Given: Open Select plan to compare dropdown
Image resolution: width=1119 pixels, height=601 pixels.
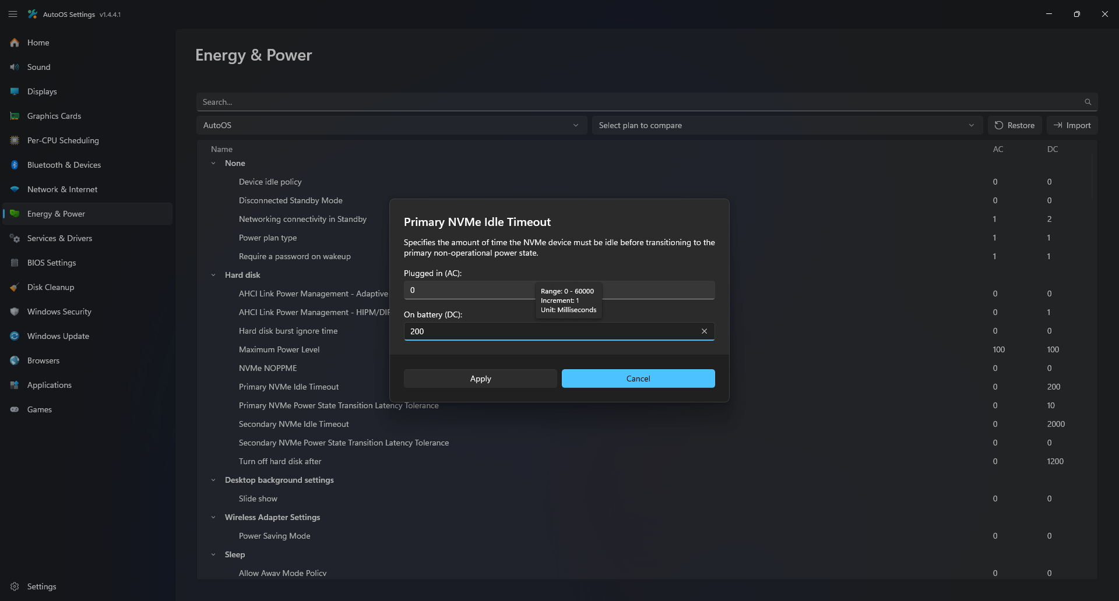Looking at the screenshot, I should click(787, 125).
